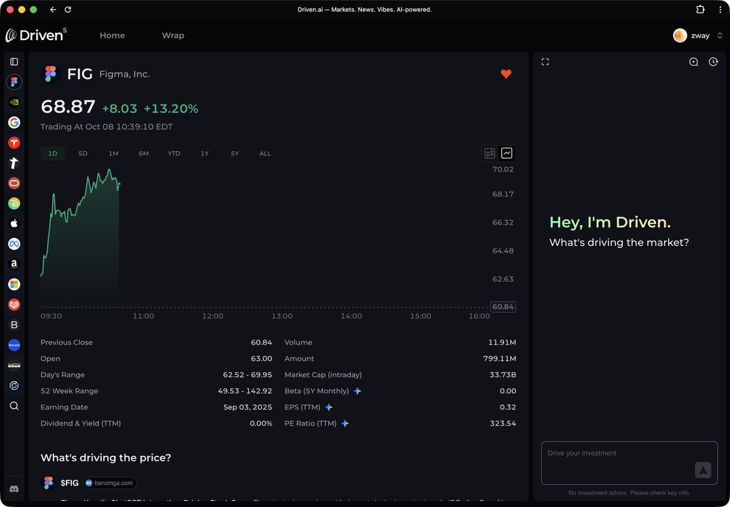Go back with browser back arrow
The width and height of the screenshot is (730, 507).
coord(53,10)
